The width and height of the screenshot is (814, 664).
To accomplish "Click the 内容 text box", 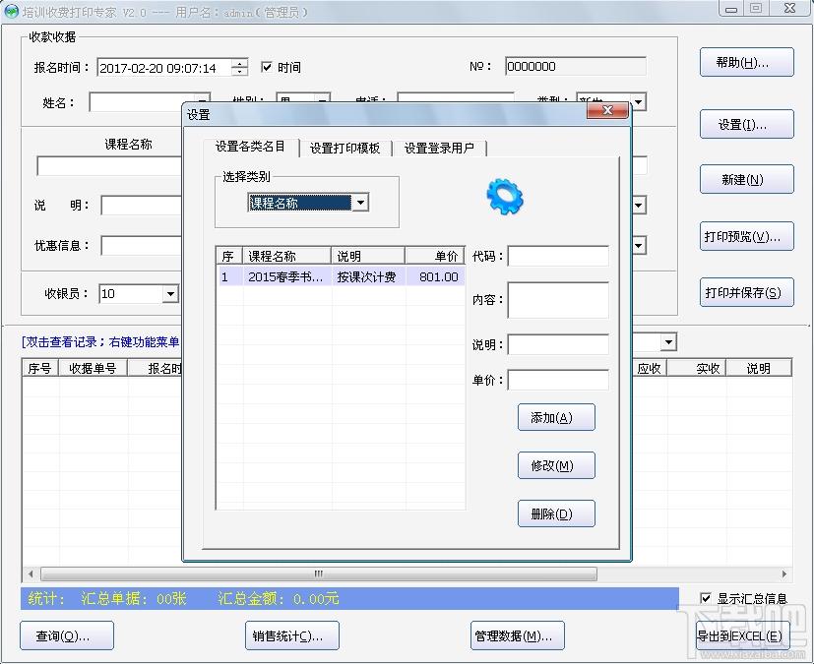I will (x=558, y=300).
